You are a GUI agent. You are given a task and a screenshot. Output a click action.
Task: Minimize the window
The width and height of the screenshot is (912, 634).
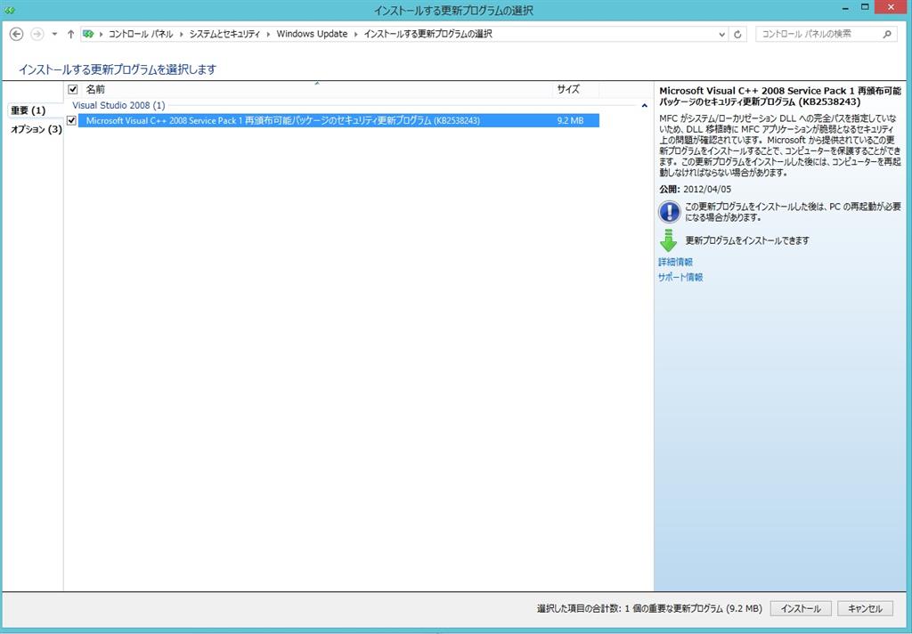pyautogui.click(x=845, y=8)
